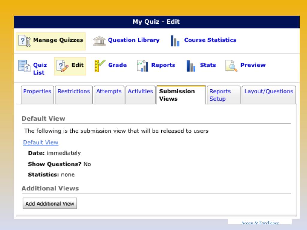Click the Grade ruler checkmark icon
This screenshot has width=307, height=230.
(100, 66)
